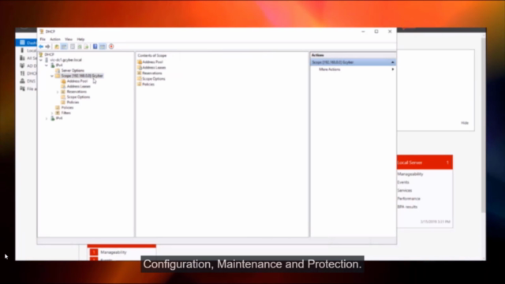Image resolution: width=505 pixels, height=284 pixels.
Task: Select Policies under the Scope node
Action: pos(73,103)
